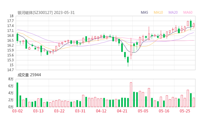Select the MA20 legend label
This screenshot has height=117, width=198.
click(173, 12)
